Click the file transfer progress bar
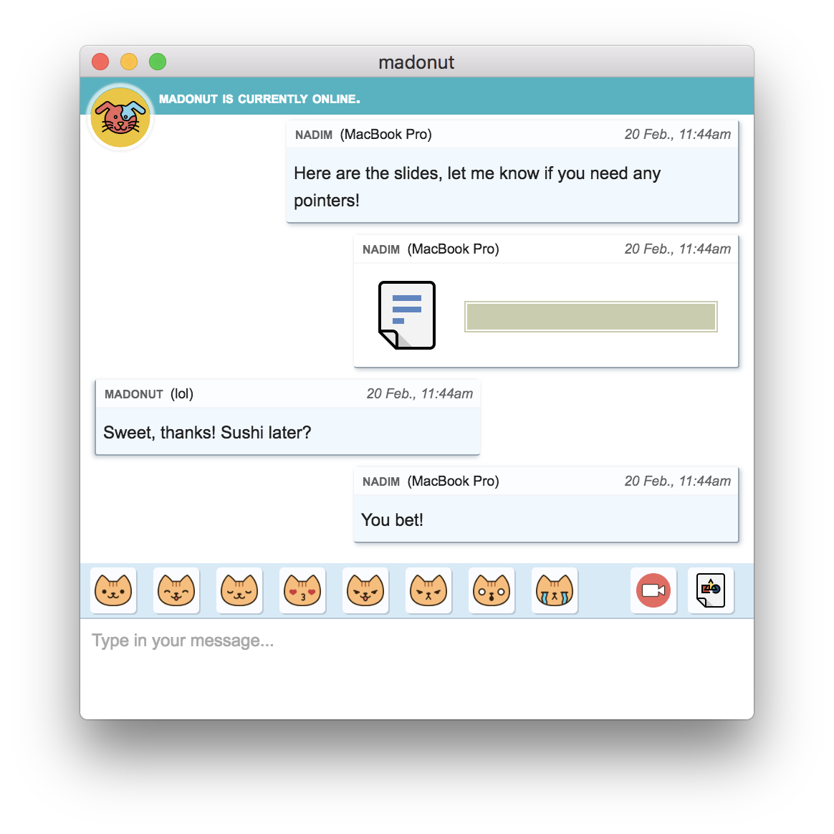The height and width of the screenshot is (834, 834). pos(591,317)
